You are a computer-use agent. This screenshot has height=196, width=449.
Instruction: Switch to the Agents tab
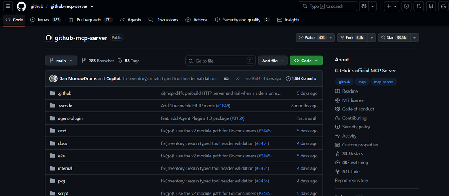click(x=131, y=20)
